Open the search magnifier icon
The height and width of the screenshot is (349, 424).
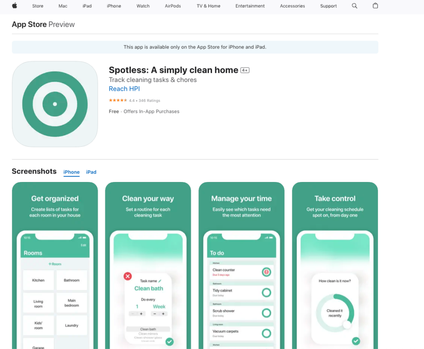point(354,6)
